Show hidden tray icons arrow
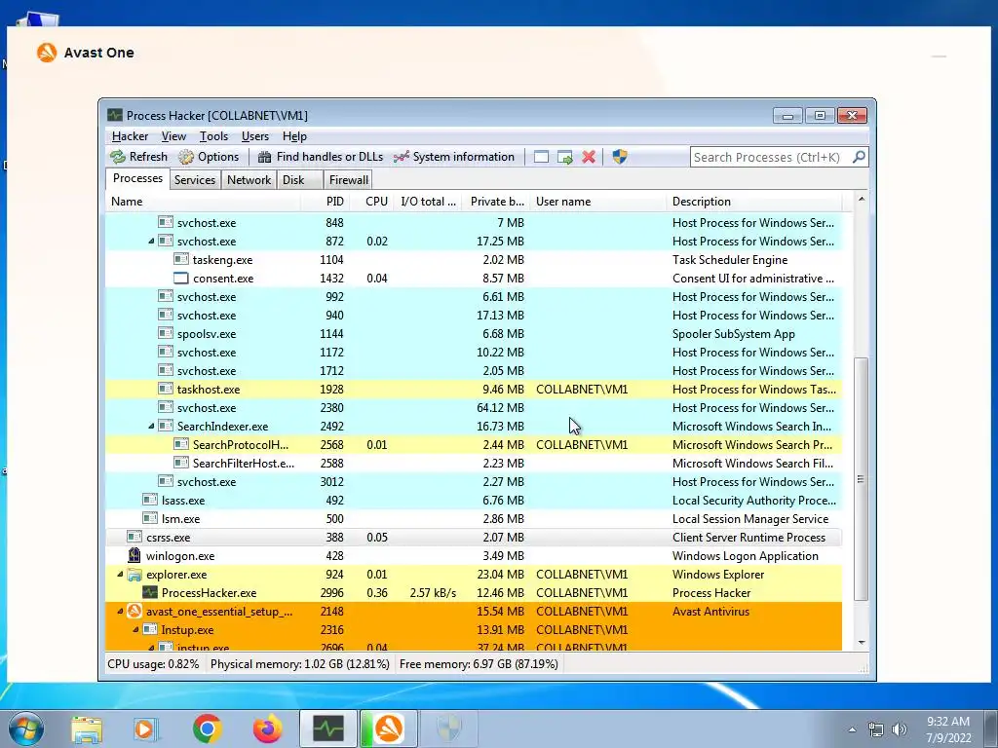Viewport: 998px width, 748px height. click(x=852, y=729)
